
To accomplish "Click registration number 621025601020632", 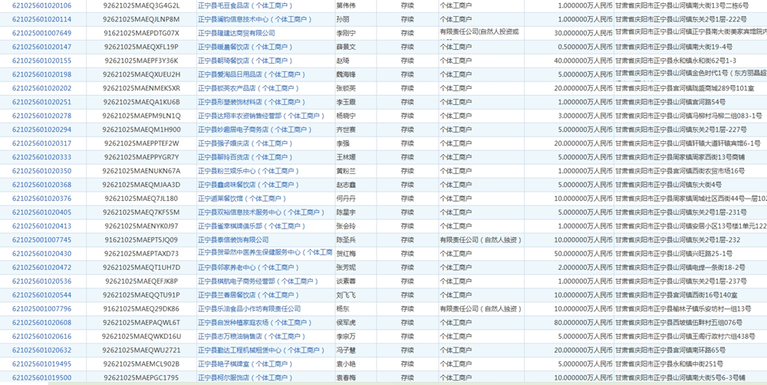I will pos(41,350).
